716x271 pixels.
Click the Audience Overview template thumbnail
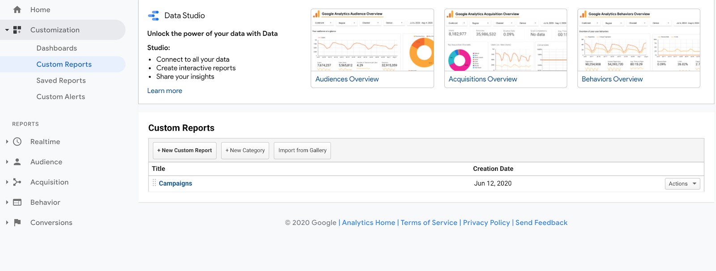pos(372,40)
